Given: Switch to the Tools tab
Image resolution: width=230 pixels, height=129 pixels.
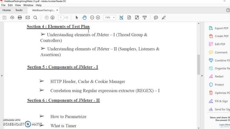Looking at the screenshot, I should pos(19,10).
